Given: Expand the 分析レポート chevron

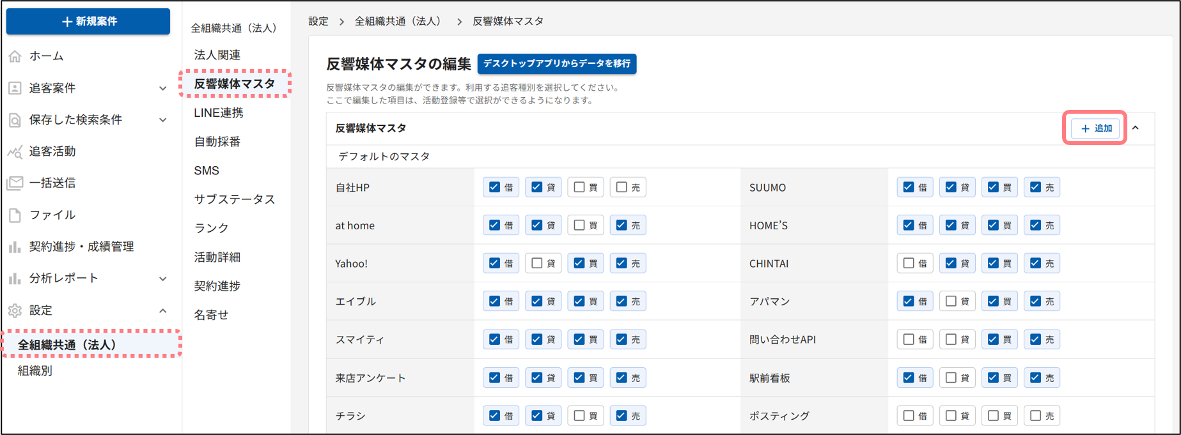Looking at the screenshot, I should coord(163,279).
